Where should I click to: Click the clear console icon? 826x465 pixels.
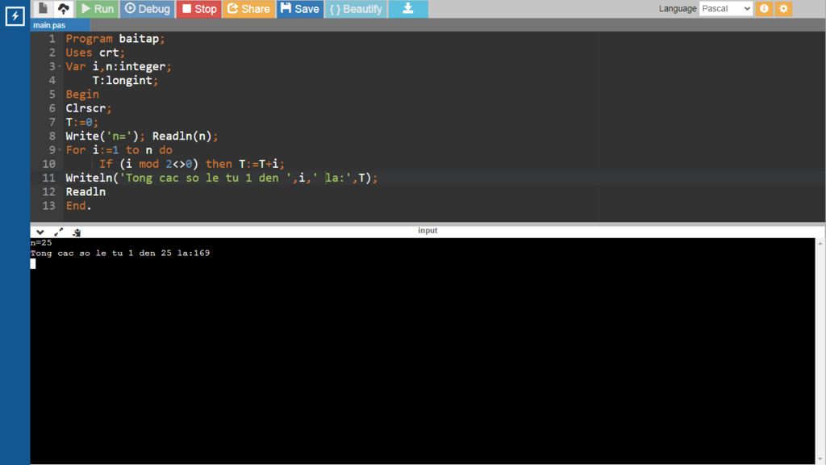tap(77, 232)
